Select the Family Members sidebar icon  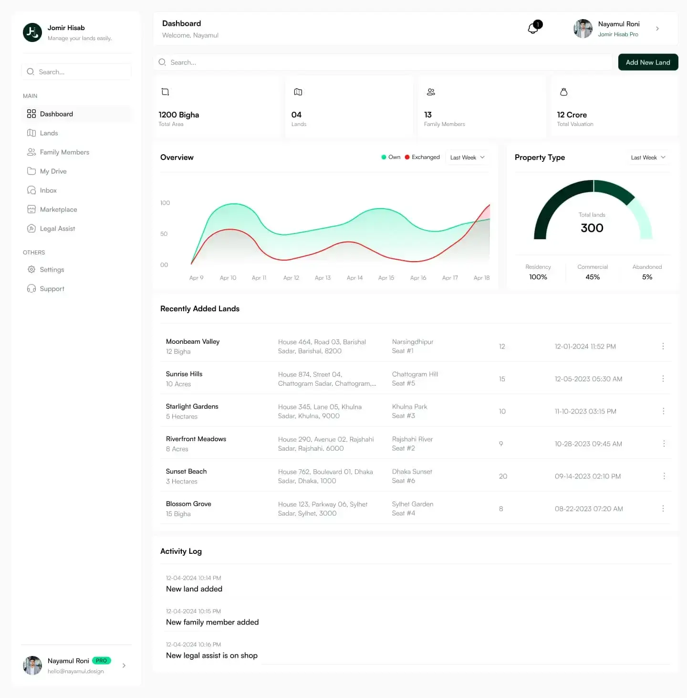[31, 152]
